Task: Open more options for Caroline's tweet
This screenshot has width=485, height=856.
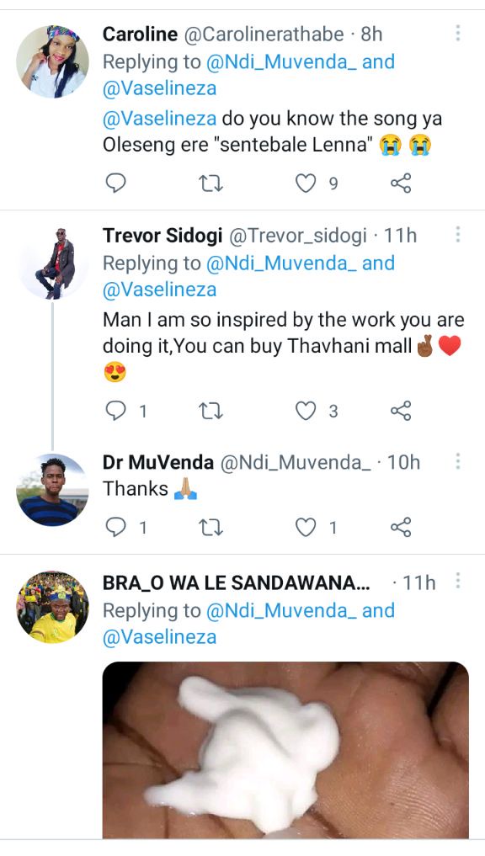Action: 458,33
